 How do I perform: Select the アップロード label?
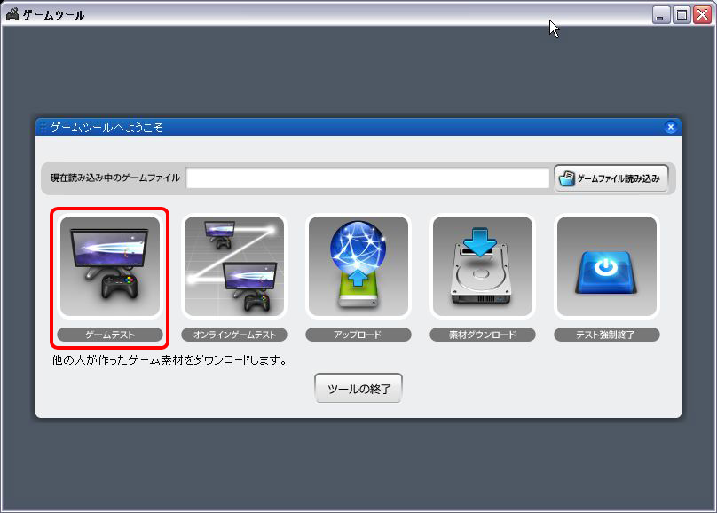point(358,335)
